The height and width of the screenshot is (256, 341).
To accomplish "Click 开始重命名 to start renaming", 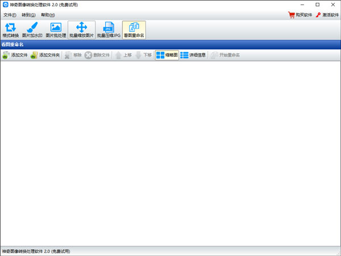I will tap(225, 55).
